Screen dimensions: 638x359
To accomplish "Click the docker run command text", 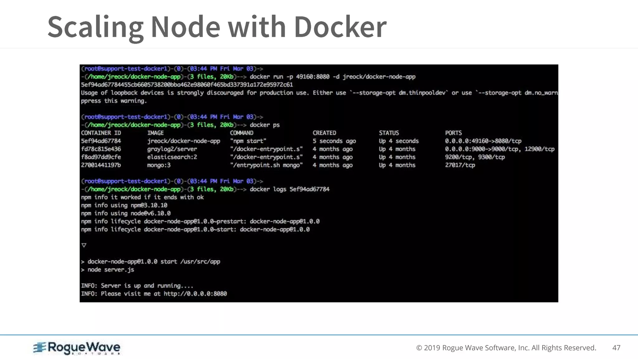I will coord(332,77).
